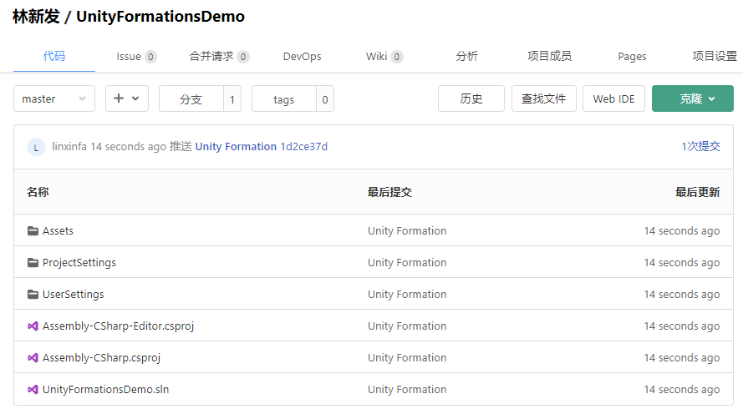The image size is (743, 414).
Task: Open the DevOps tab
Action: pos(302,57)
